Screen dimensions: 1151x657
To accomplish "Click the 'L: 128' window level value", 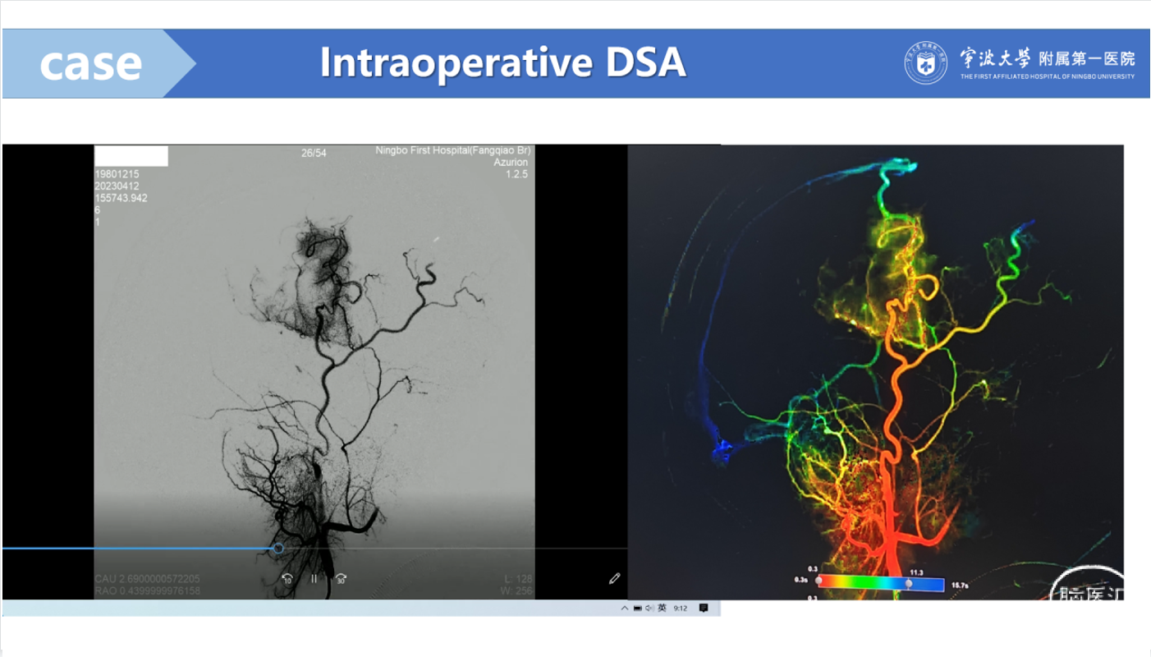I will click(x=518, y=579).
